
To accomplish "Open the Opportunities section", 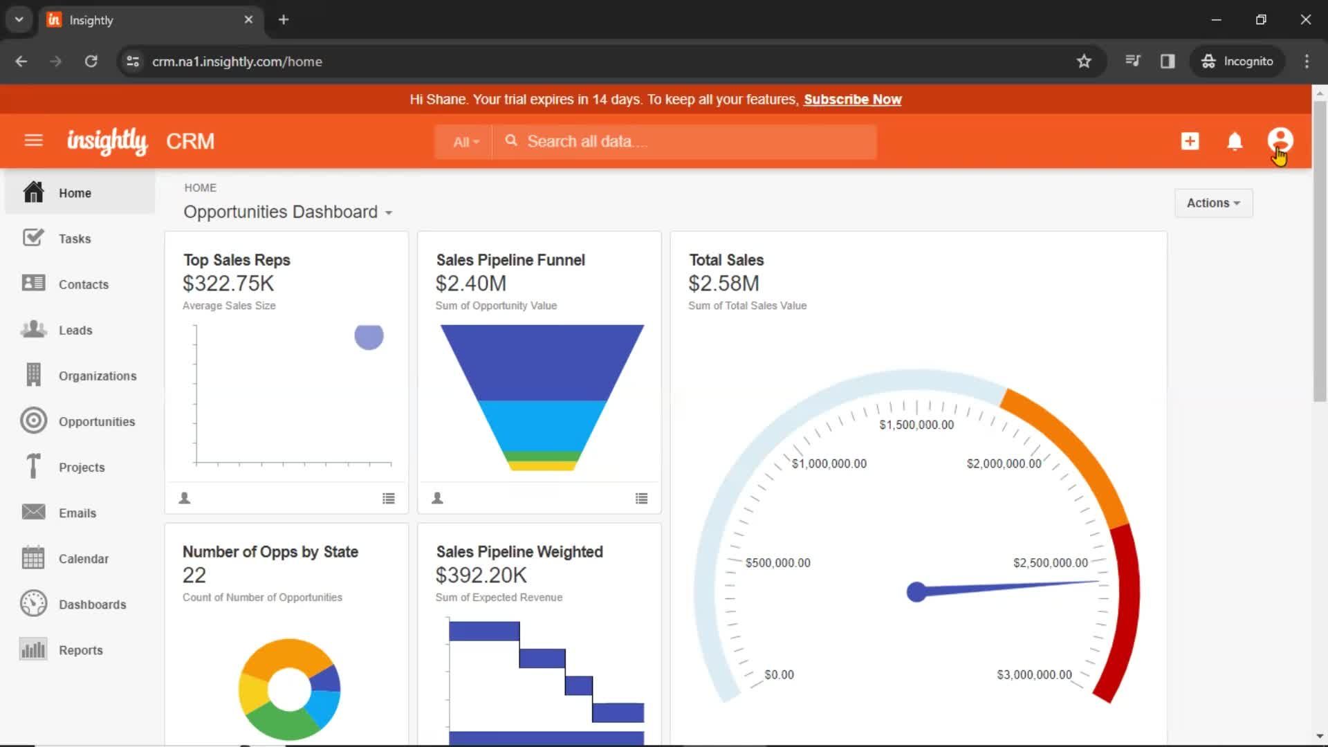I will point(97,421).
